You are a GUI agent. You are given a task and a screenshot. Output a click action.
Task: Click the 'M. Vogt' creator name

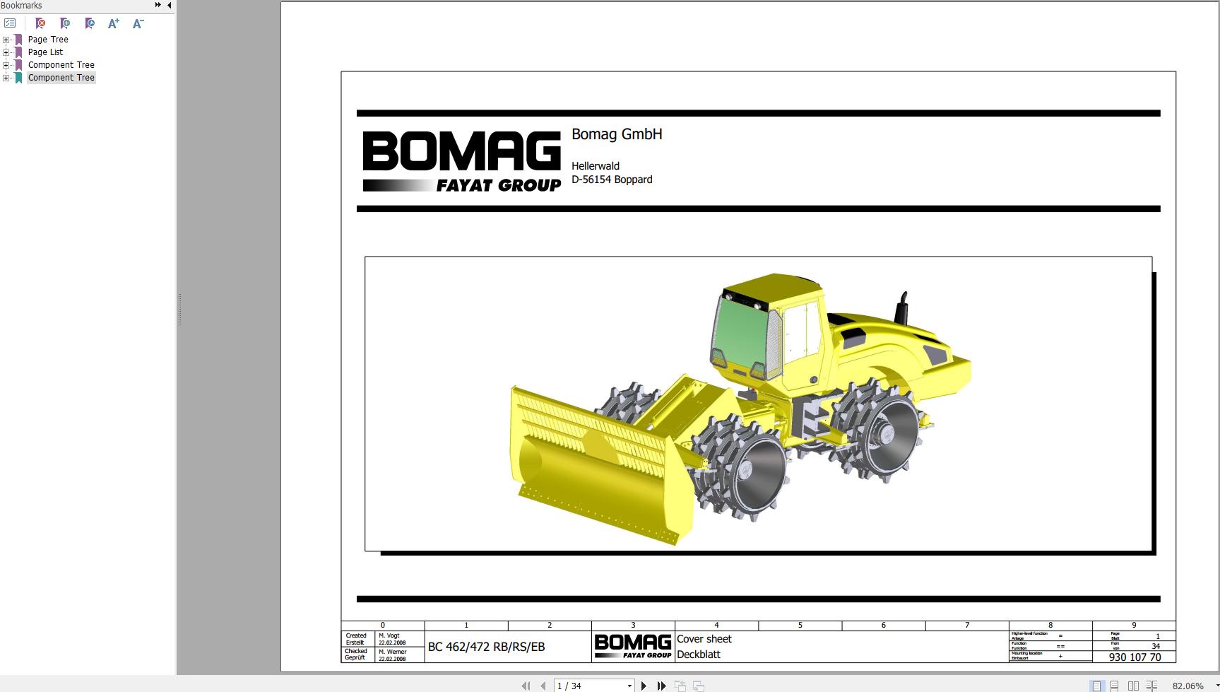click(389, 635)
